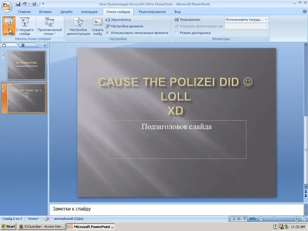Screen dimensions: 308x231
Task: Click Звукозапись narration recording
Action: point(118,20)
